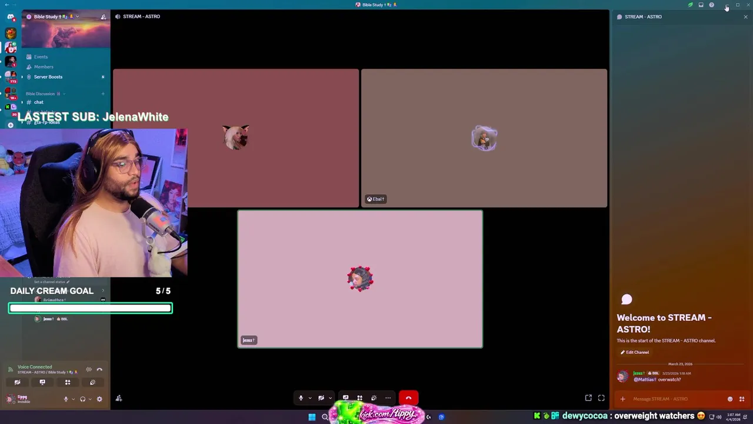Open Server Boosts in the sidebar
The height and width of the screenshot is (424, 753).
48,77
